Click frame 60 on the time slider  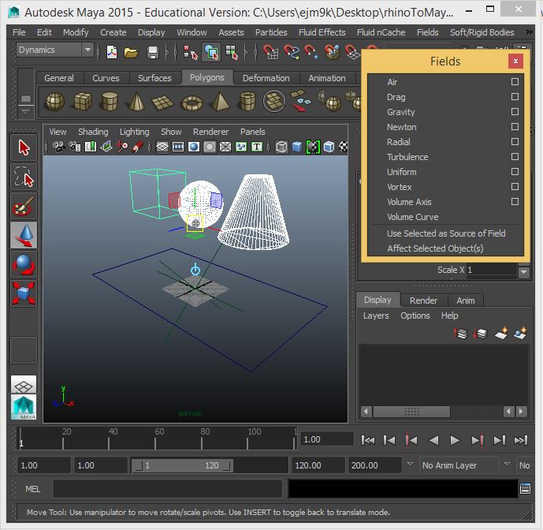(x=155, y=443)
